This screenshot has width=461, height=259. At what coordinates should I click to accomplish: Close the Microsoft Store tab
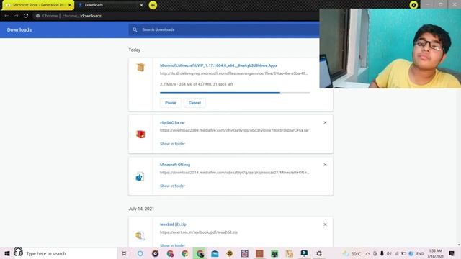[70, 5]
